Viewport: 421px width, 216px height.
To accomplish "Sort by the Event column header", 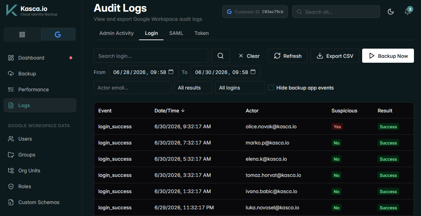I will point(105,111).
